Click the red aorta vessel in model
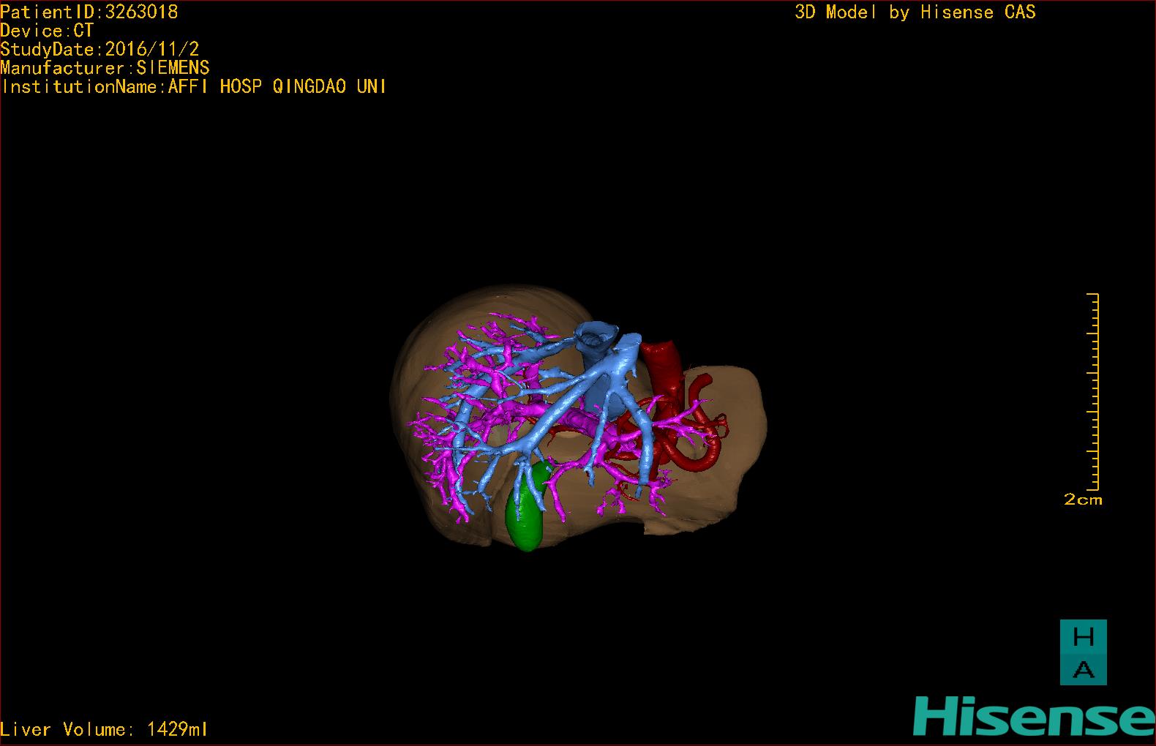1156x746 pixels. coord(661,373)
